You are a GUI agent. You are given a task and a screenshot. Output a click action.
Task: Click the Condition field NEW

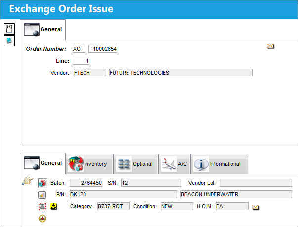pyautogui.click(x=177, y=206)
